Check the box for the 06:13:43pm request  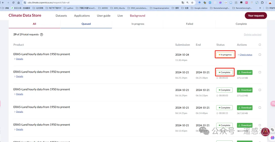tap(260, 125)
